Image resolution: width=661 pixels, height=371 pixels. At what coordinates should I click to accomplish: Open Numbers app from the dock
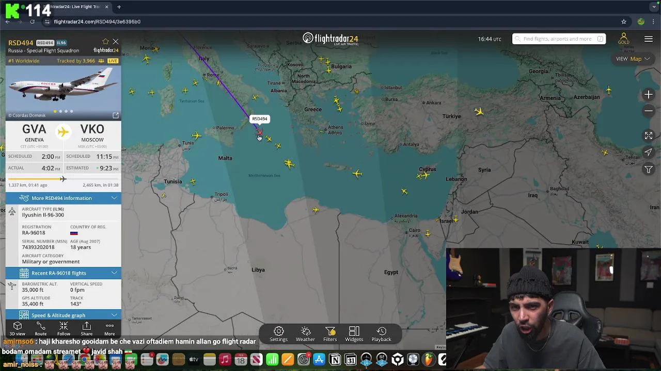pos(272,360)
